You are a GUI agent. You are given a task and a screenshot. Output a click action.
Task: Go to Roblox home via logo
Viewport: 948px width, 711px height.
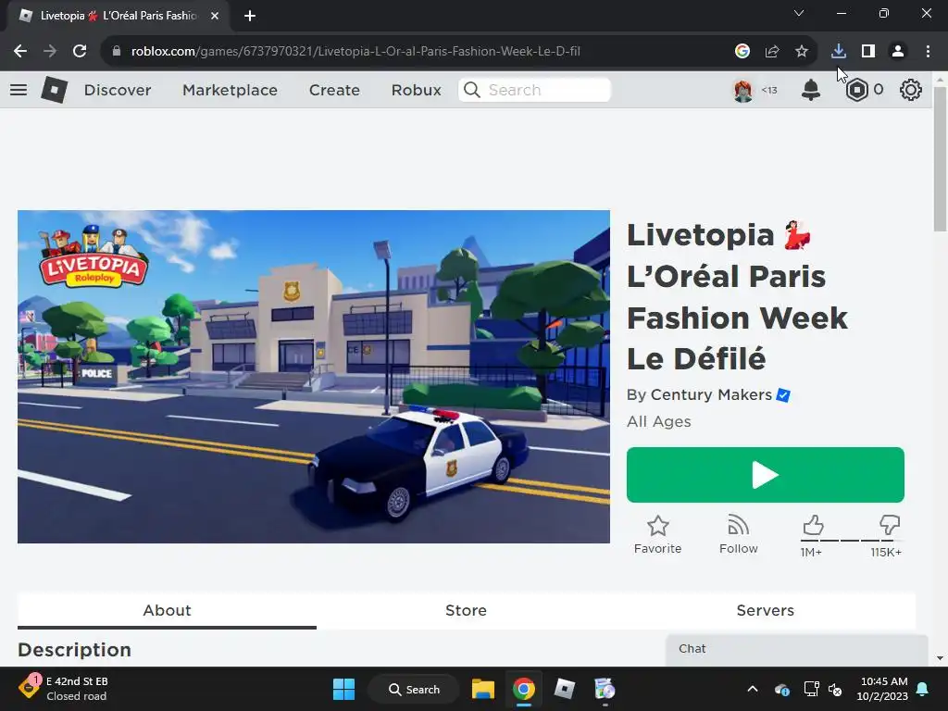pos(55,90)
